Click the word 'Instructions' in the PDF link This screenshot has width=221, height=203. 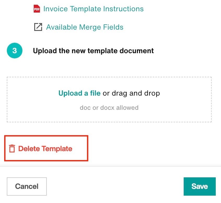123,9
